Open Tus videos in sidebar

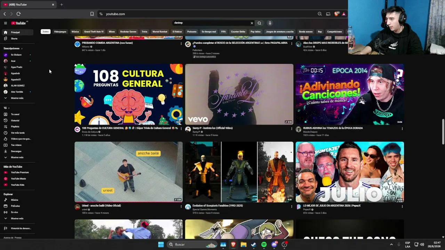[x=16, y=145]
